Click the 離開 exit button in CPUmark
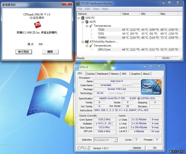The image size is (186, 154). 50,52
